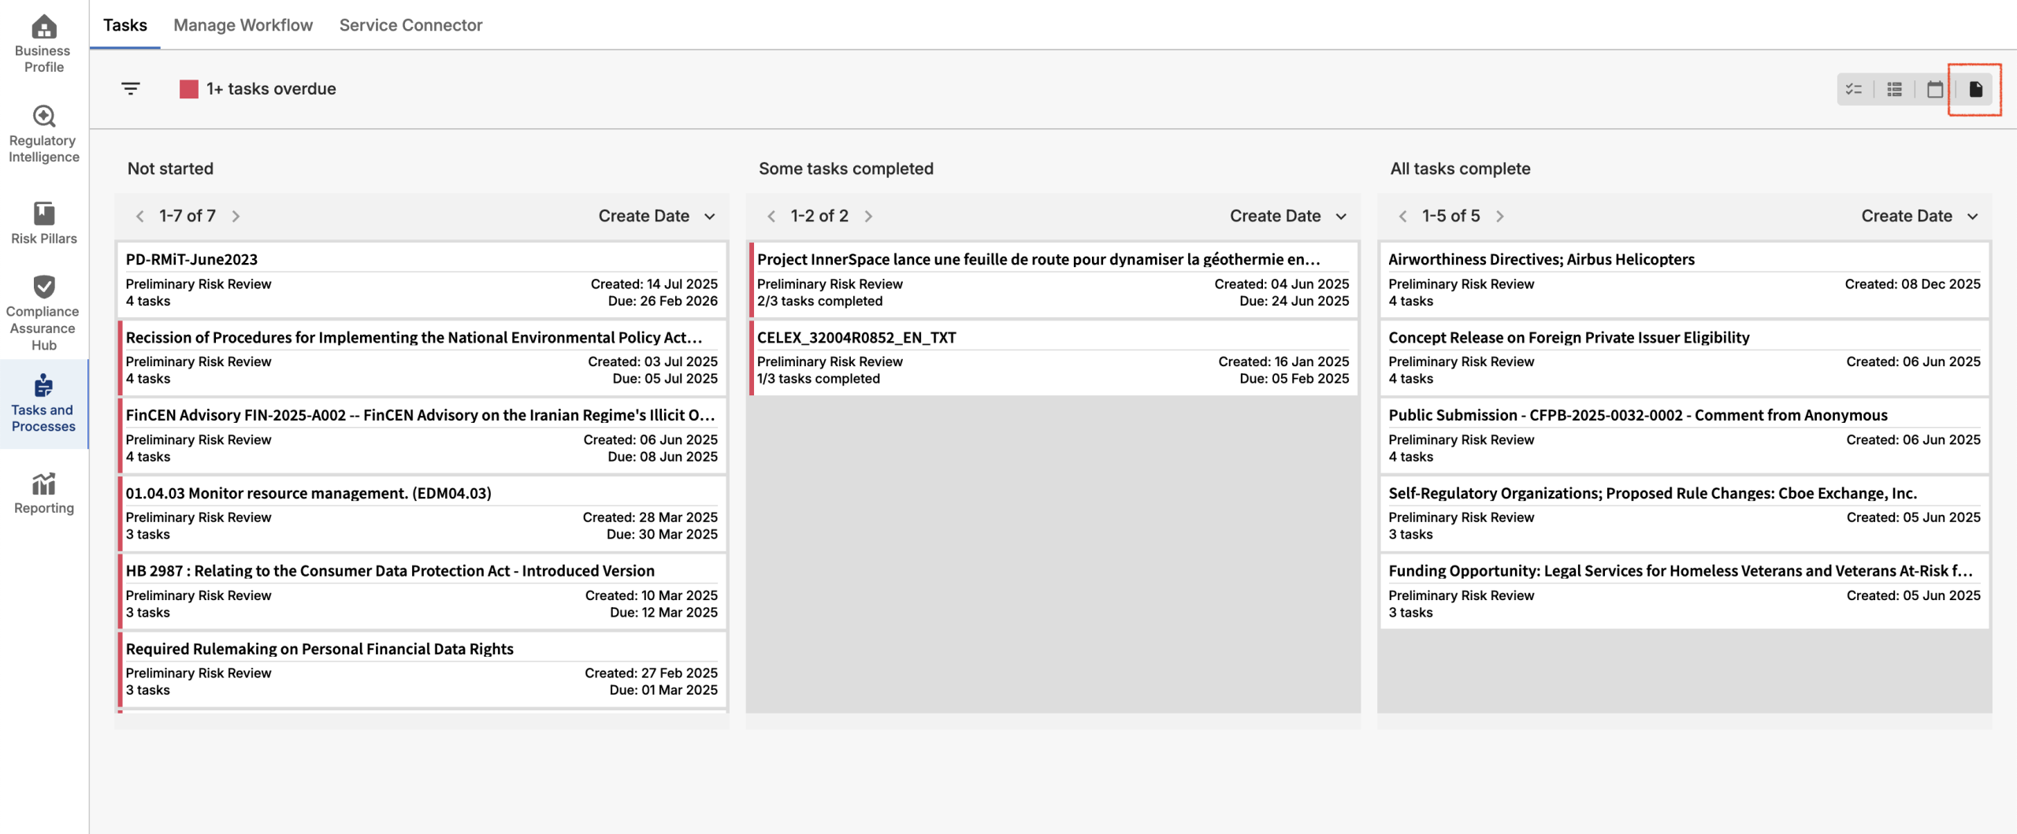Open the filter icon beside tasks overdue
The image size is (2017, 834).
tap(131, 89)
